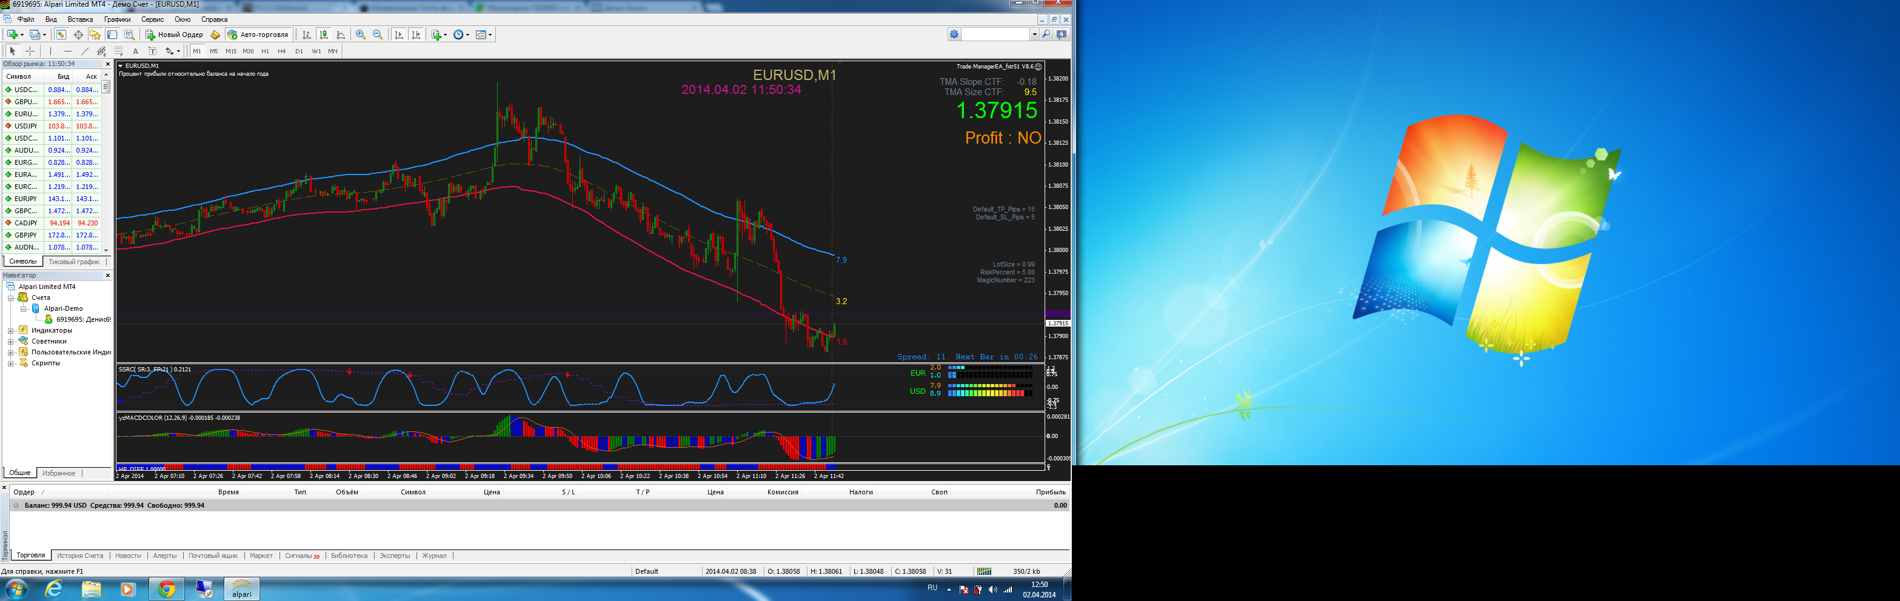
Task: Expand the Индикаторы tree node
Action: 11,330
